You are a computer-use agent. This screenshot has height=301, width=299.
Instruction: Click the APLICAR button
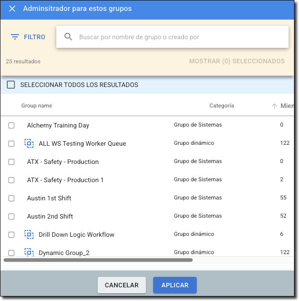175,285
